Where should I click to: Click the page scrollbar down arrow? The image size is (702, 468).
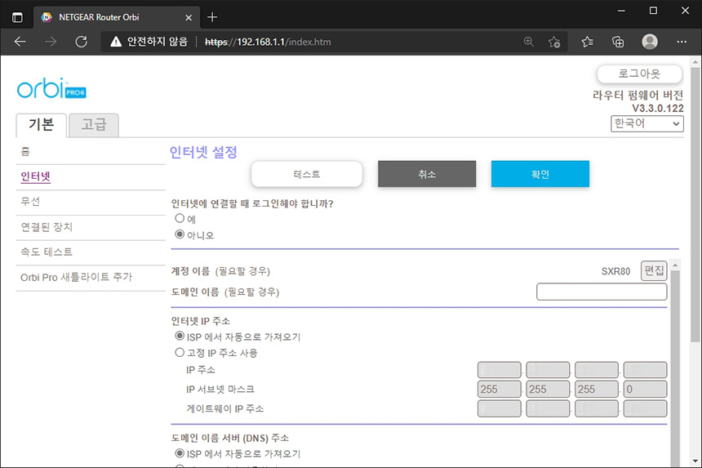click(x=695, y=461)
